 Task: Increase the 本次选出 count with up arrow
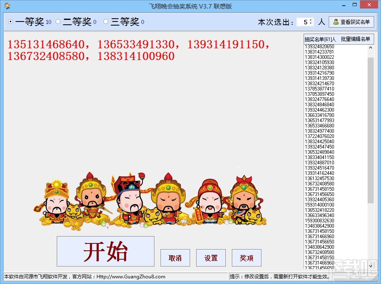(310, 20)
